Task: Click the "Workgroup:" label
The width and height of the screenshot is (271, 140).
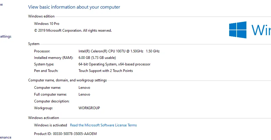Action: click(x=43, y=108)
